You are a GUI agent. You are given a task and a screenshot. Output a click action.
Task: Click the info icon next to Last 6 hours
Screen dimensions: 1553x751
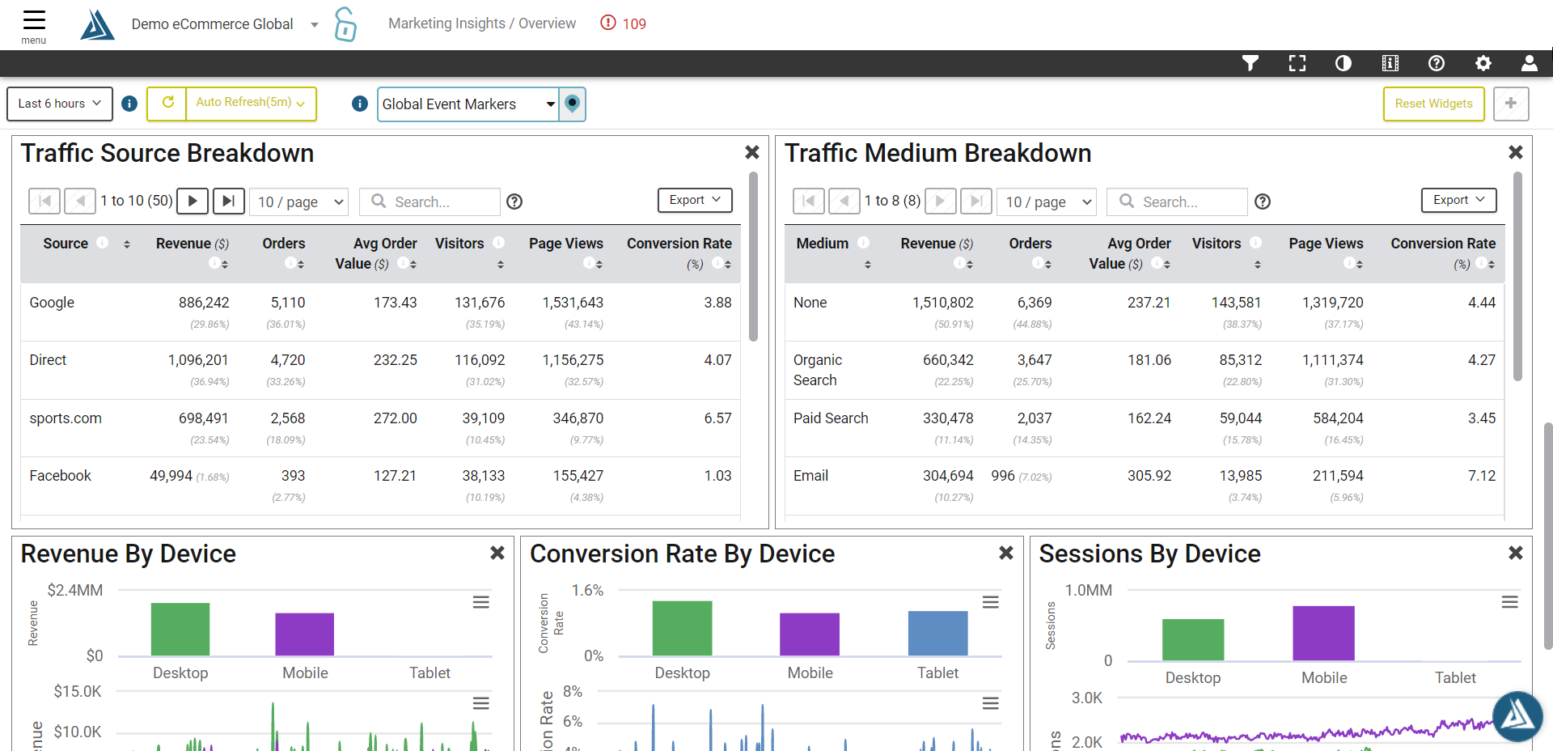click(129, 104)
